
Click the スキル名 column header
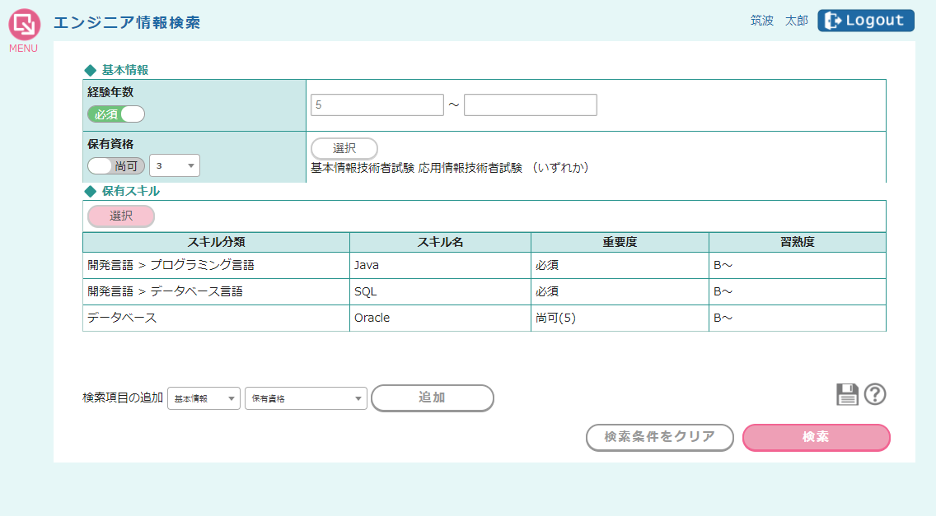440,242
